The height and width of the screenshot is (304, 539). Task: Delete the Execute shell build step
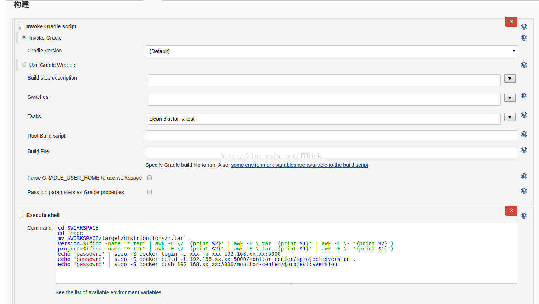coord(511,211)
